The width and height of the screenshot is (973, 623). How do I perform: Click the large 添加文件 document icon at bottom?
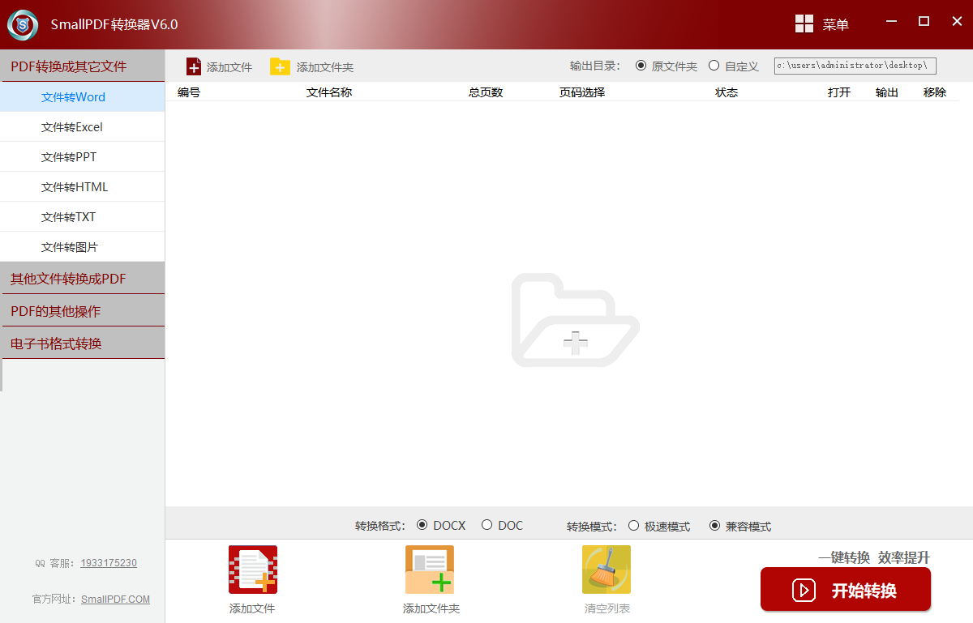pyautogui.click(x=252, y=570)
